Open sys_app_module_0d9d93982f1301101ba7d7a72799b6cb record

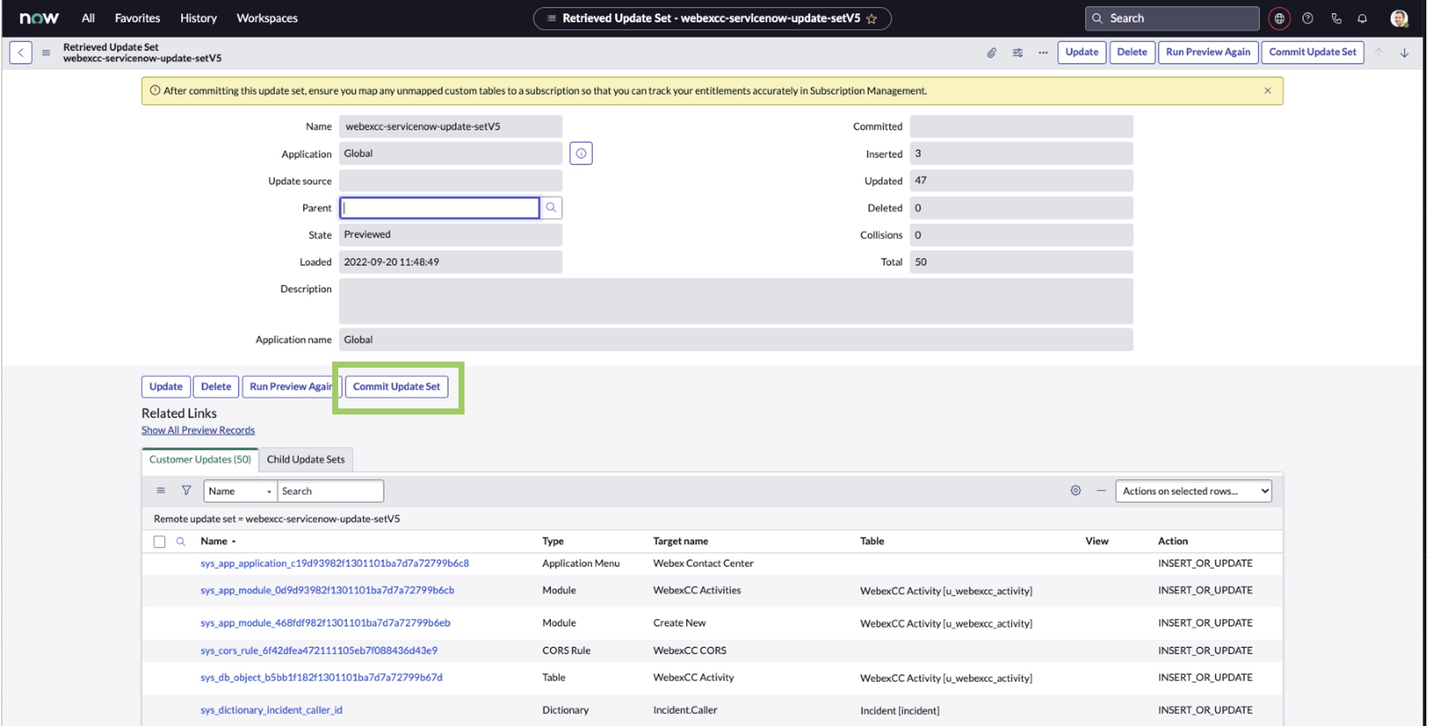pos(328,590)
